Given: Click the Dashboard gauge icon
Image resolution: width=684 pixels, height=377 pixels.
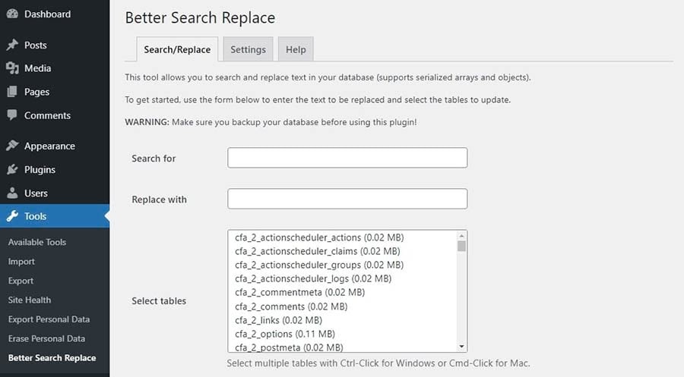Looking at the screenshot, I should click(x=12, y=14).
